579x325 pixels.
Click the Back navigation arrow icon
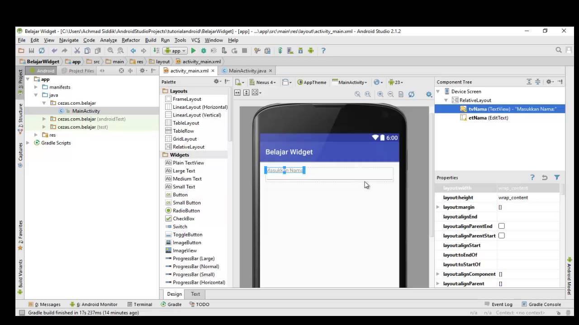pos(133,51)
